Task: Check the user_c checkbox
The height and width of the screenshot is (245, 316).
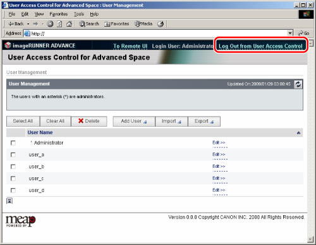Action: [x=13, y=179]
